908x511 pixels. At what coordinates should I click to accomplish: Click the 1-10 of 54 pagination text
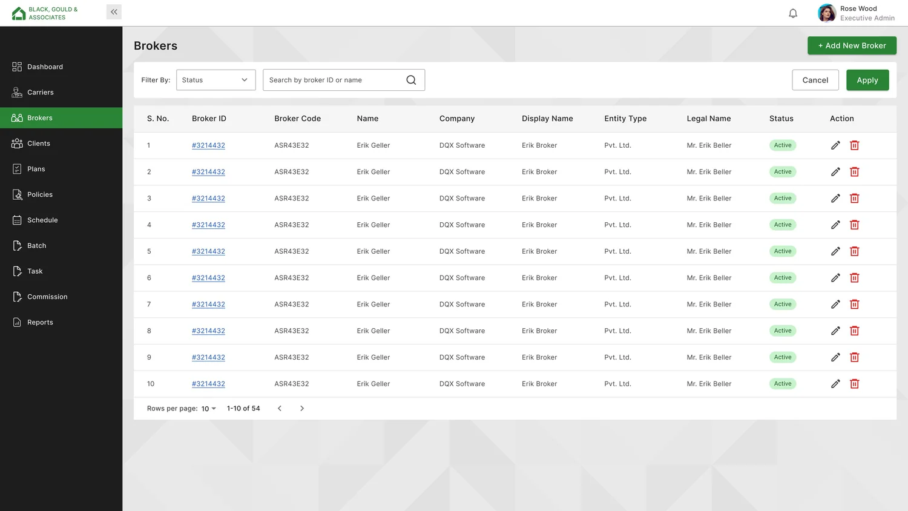243,409
